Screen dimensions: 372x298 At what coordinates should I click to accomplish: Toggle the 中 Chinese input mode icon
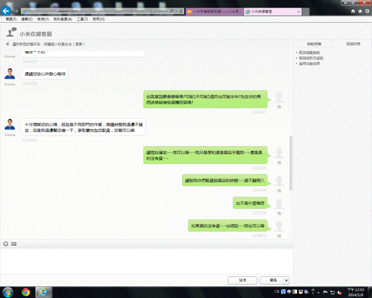coord(289,292)
